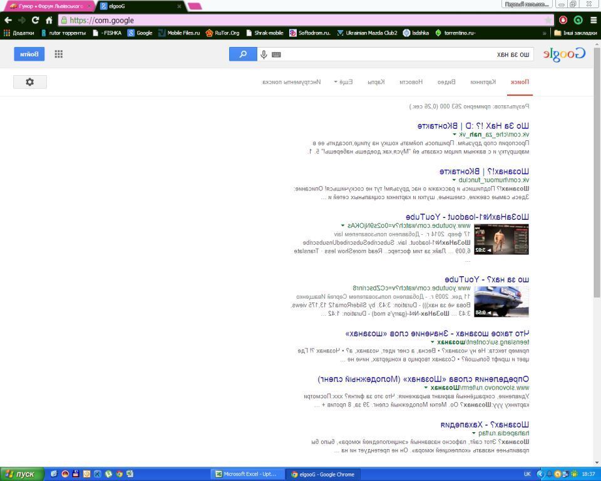Click the page vertical scrollbar

[597, 173]
